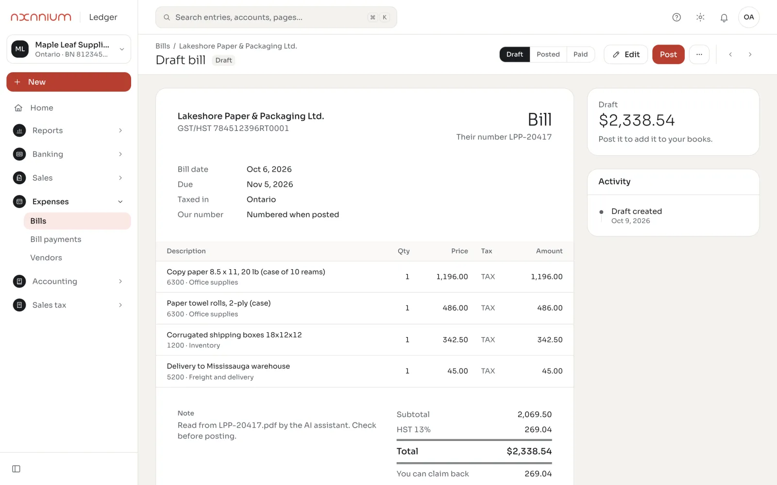Click the Home house icon

tap(18, 108)
